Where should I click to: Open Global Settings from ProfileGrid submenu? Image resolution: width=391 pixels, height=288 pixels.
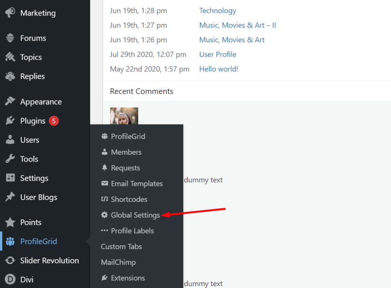point(135,215)
